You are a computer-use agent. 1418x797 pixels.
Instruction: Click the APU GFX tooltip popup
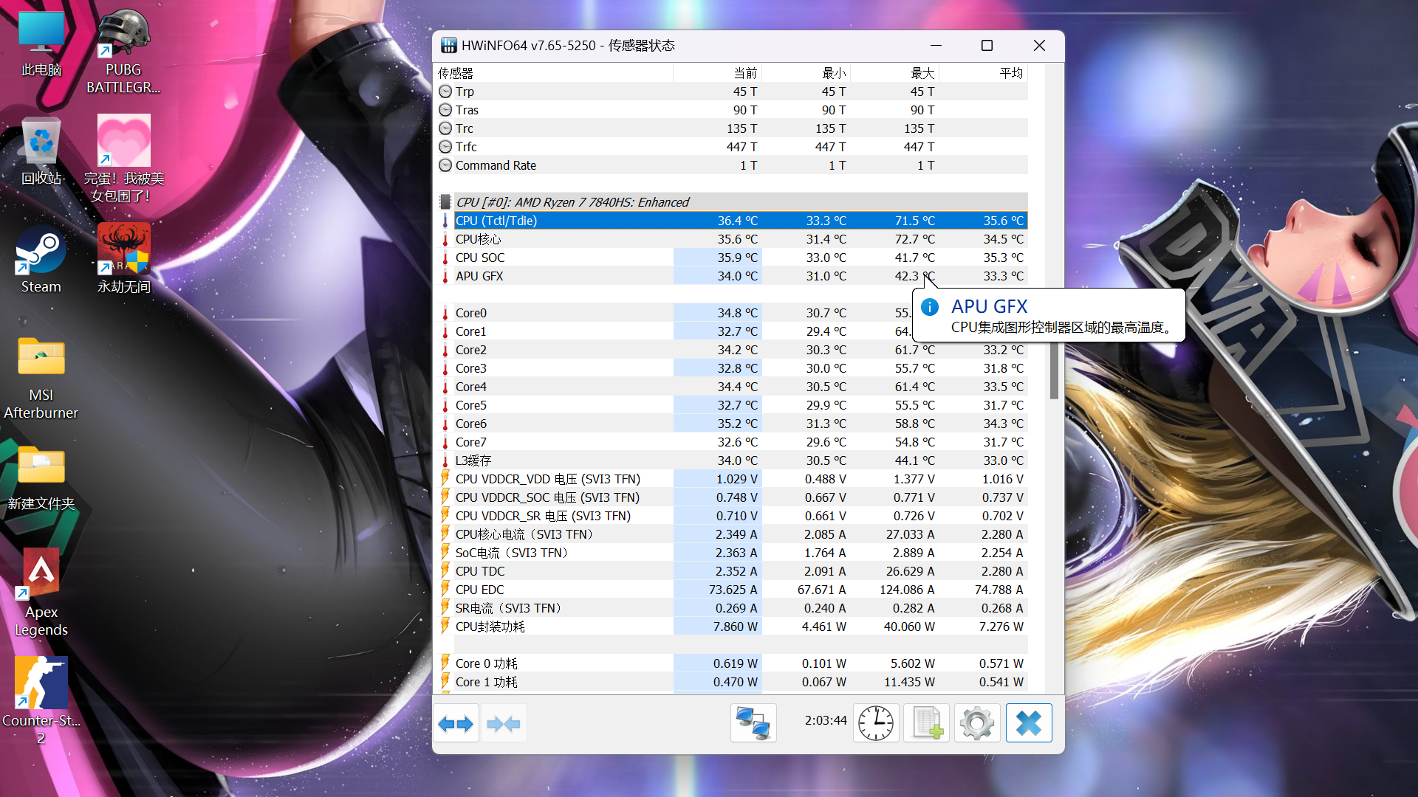(1049, 316)
